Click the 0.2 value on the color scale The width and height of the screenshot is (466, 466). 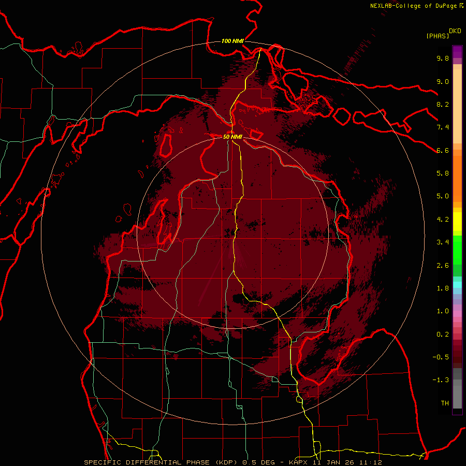coord(443,334)
